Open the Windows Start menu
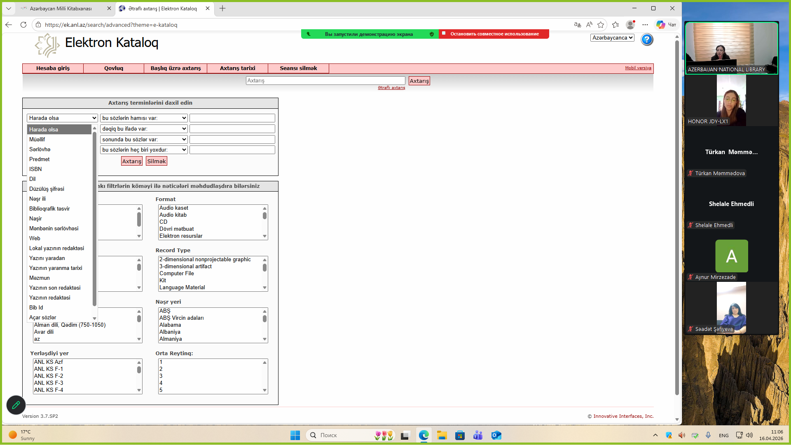The width and height of the screenshot is (791, 445). pyautogui.click(x=295, y=435)
